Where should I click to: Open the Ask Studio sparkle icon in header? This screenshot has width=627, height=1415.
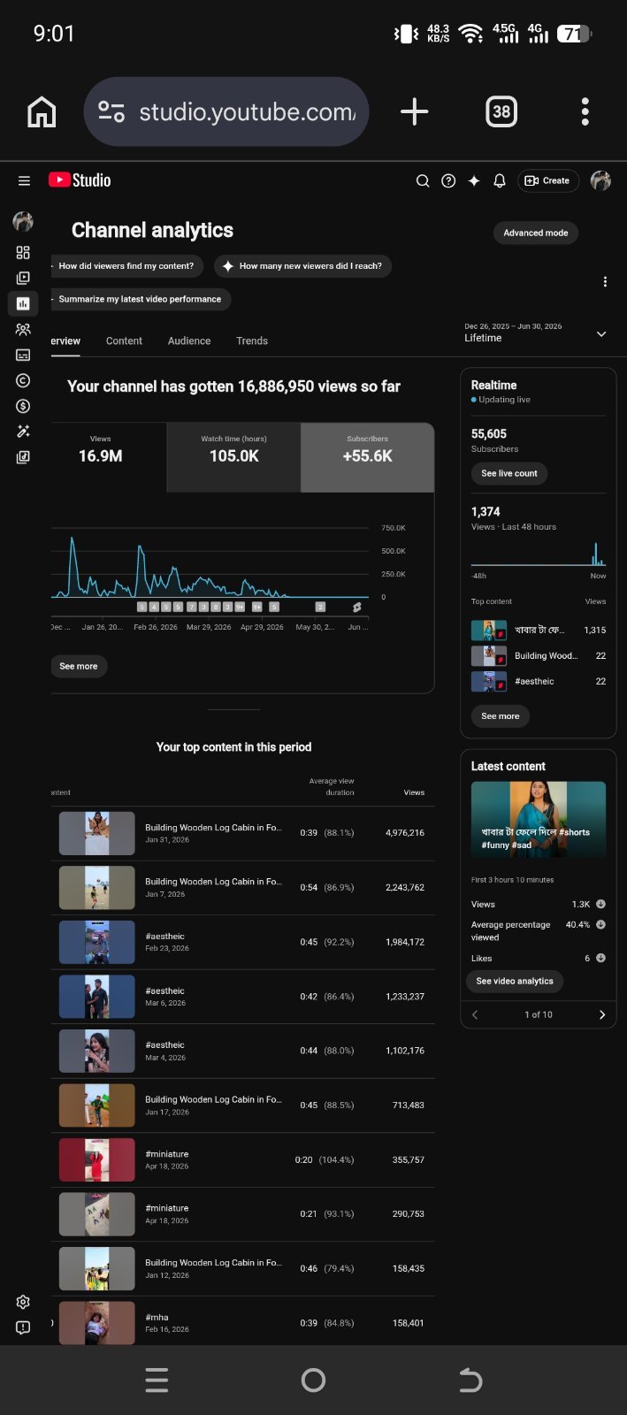[474, 180]
